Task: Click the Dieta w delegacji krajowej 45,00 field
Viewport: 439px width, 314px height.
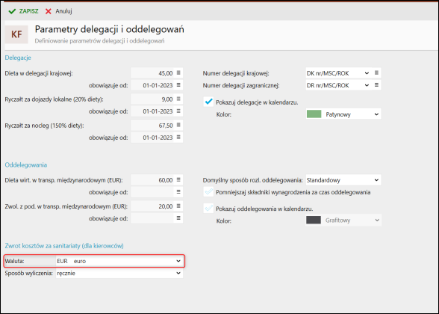Action: tap(152, 73)
